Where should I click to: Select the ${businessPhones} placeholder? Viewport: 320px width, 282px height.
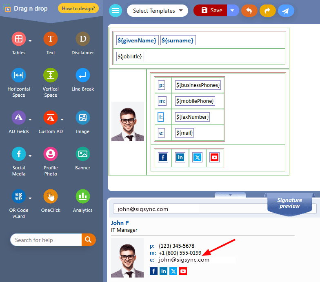click(198, 85)
